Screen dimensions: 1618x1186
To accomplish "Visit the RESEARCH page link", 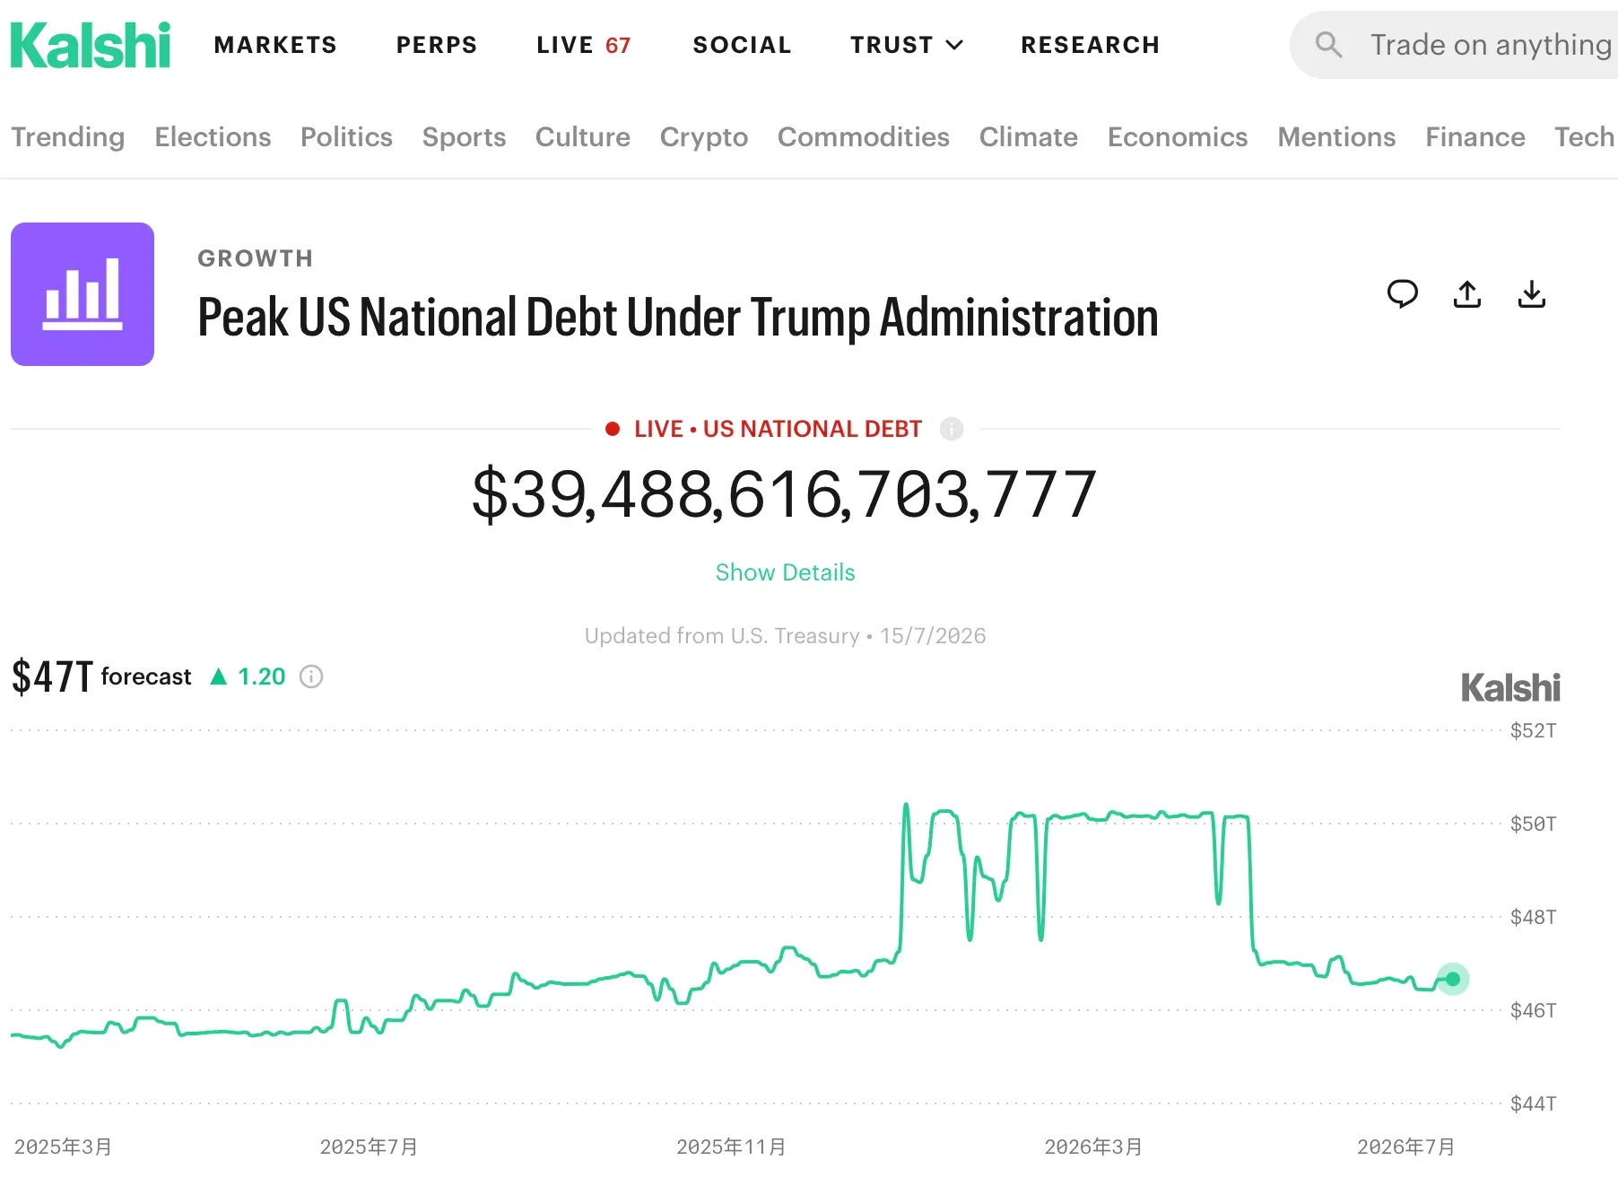I will (x=1091, y=45).
